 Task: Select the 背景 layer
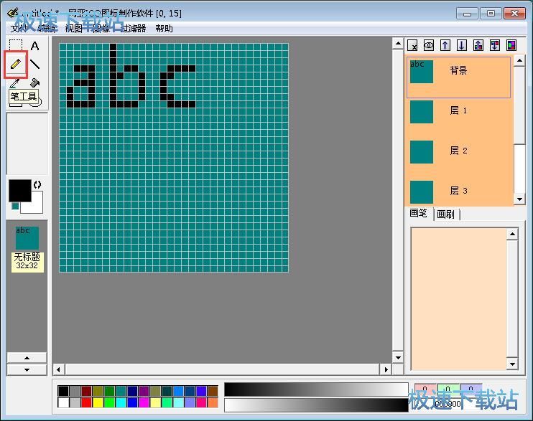coord(458,77)
